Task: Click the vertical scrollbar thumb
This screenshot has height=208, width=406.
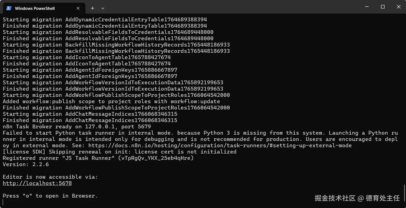Action: 404,193
